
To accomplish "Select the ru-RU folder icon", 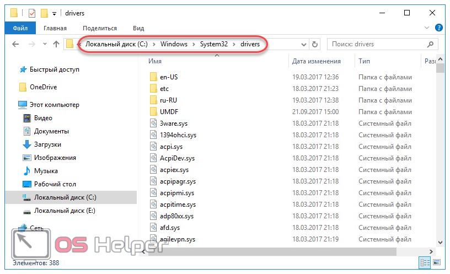I will (x=153, y=100).
